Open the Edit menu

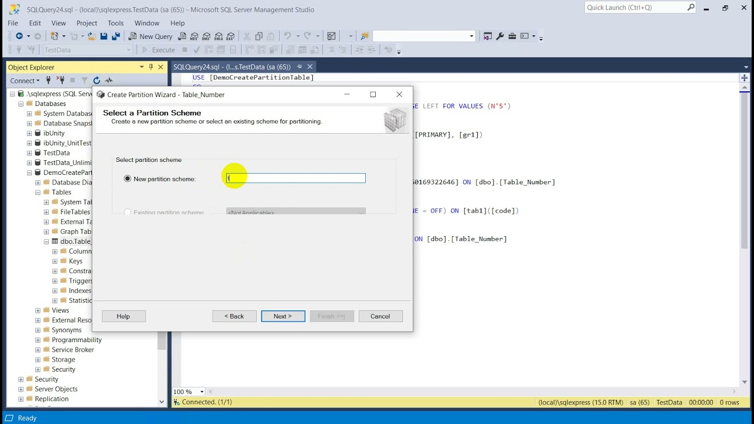(35, 23)
